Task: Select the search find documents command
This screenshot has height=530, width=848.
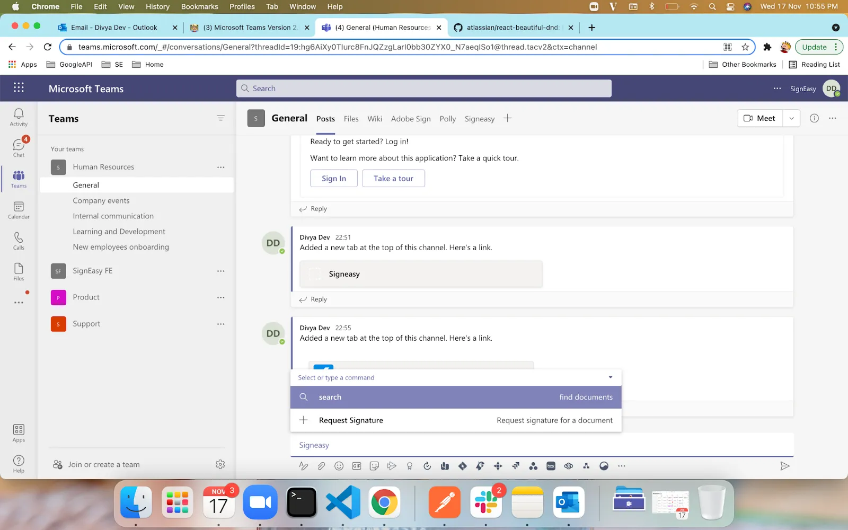Action: tap(456, 397)
